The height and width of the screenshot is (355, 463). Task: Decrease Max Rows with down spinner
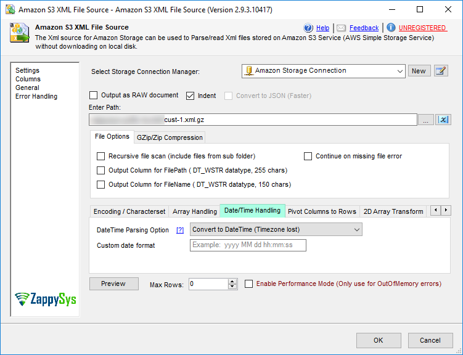point(232,287)
